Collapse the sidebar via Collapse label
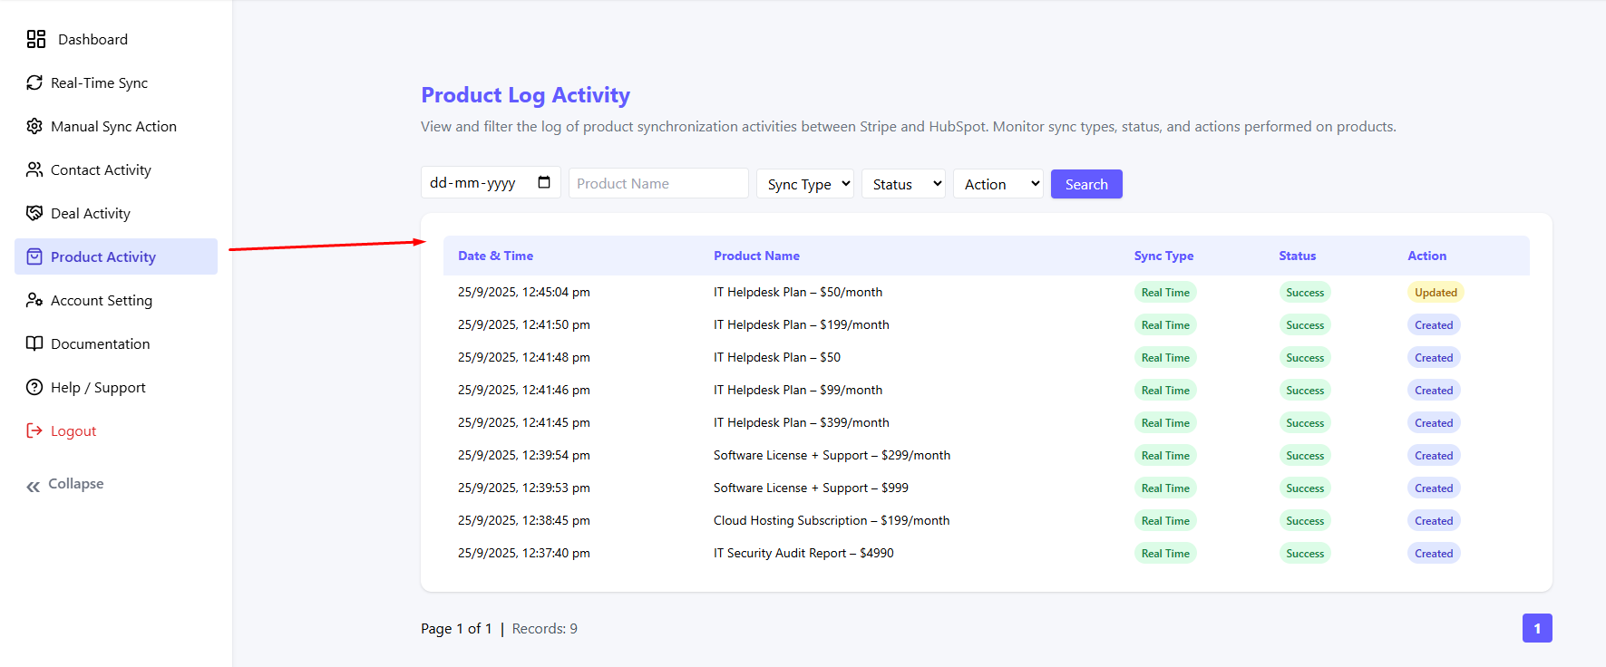Screen dimensions: 1606x667 76,484
